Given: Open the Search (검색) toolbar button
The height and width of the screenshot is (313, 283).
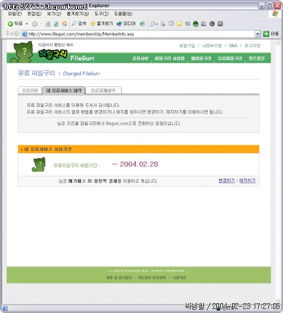Looking at the screenshot, I should pyautogui.click(x=79, y=24).
